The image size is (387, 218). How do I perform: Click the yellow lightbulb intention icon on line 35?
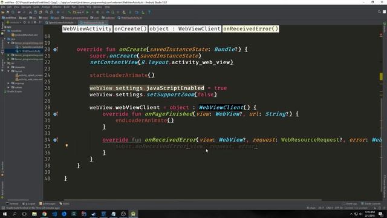point(67,146)
